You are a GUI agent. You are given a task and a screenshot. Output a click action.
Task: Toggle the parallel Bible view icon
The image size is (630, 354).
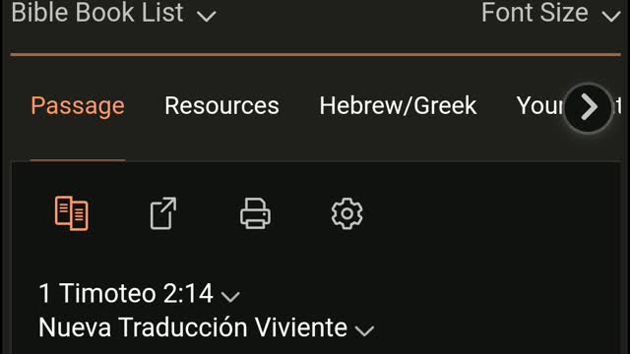point(72,213)
